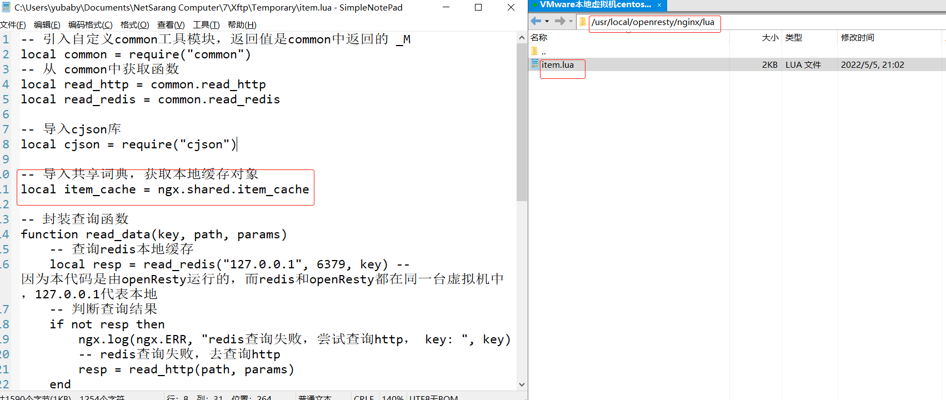Place cursor on 'local item_cache = ngx.shared.item_cache' line
This screenshot has width=946, height=400.
[165, 189]
